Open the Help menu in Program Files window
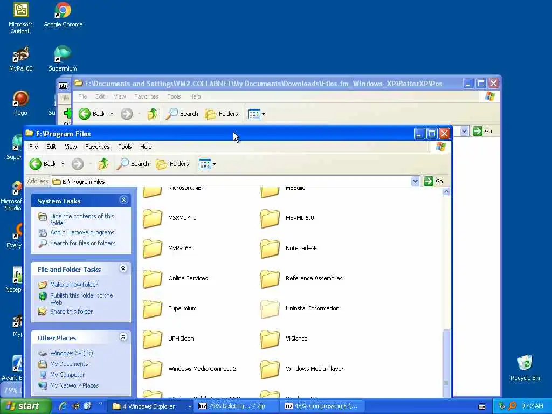This screenshot has width=552, height=414. click(146, 147)
